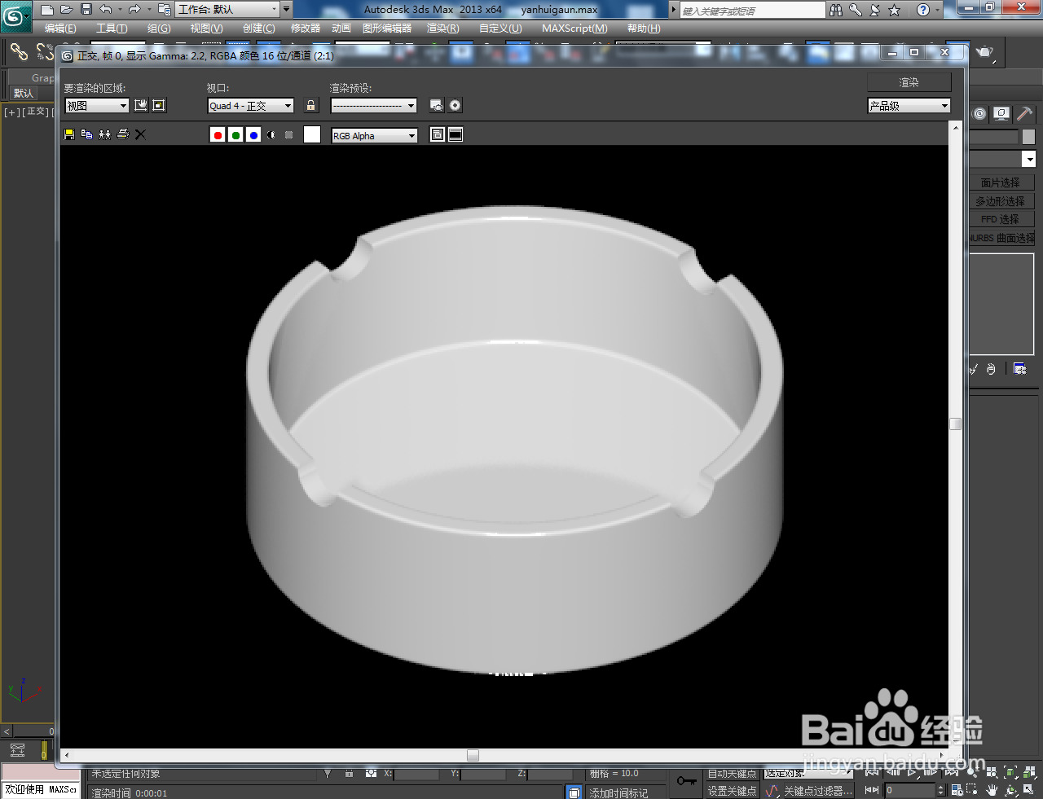Redo the action with the forward arrow icon
Viewport: 1043px width, 799px height.
tap(134, 10)
